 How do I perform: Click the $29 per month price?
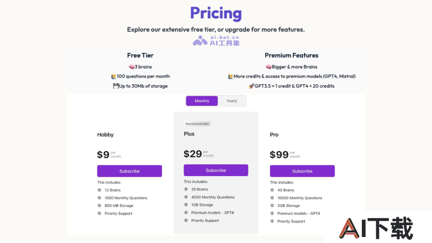pyautogui.click(x=199, y=154)
